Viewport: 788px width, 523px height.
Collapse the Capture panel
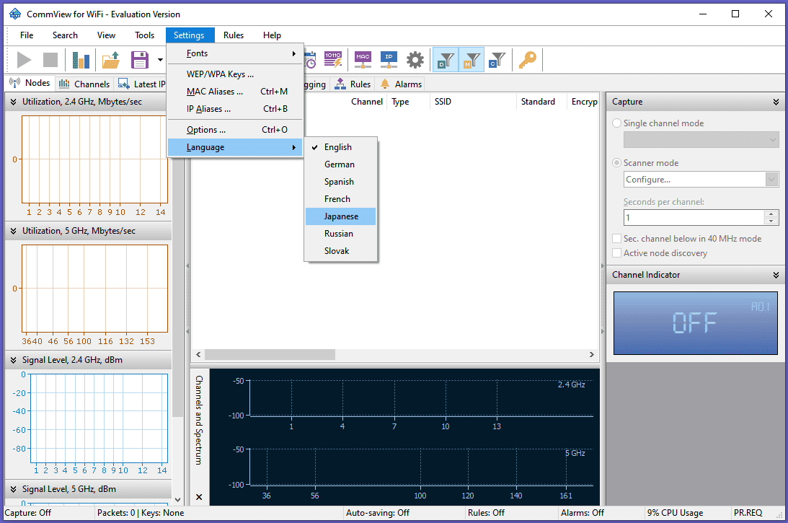pos(776,102)
